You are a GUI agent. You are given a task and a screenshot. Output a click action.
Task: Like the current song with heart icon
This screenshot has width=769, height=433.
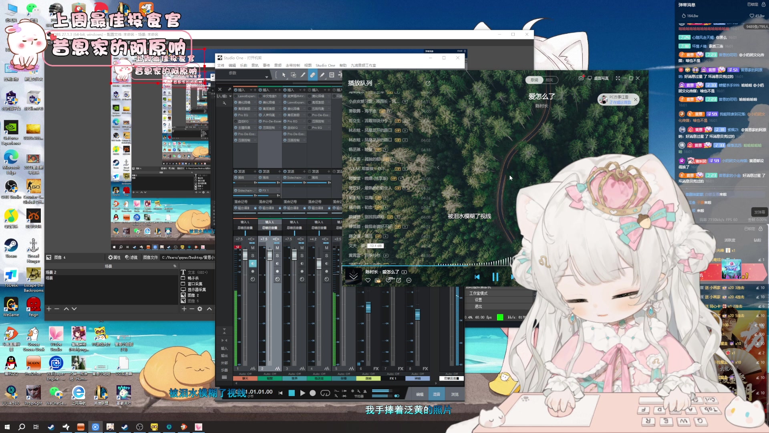point(368,280)
